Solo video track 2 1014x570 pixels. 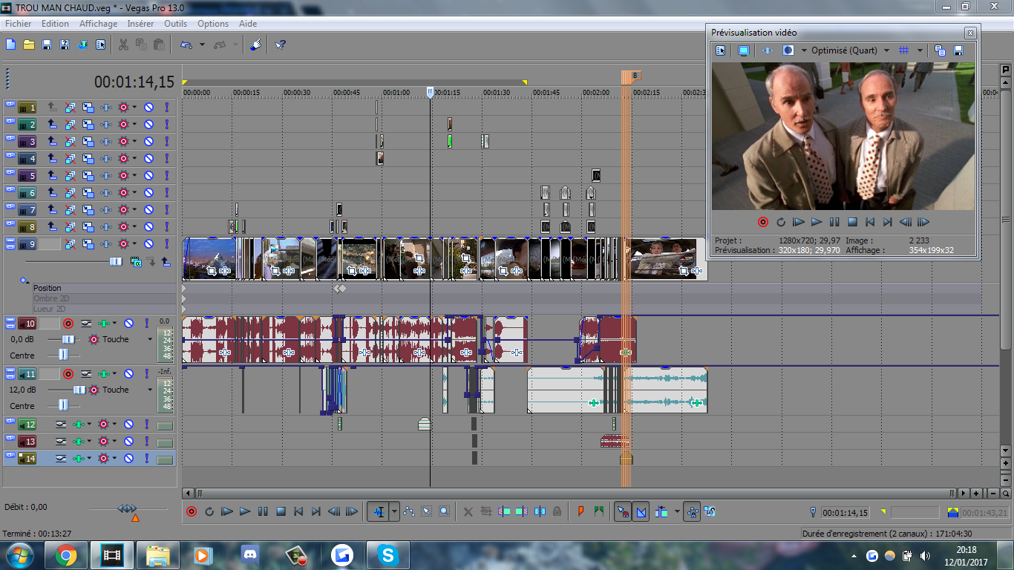click(x=166, y=125)
